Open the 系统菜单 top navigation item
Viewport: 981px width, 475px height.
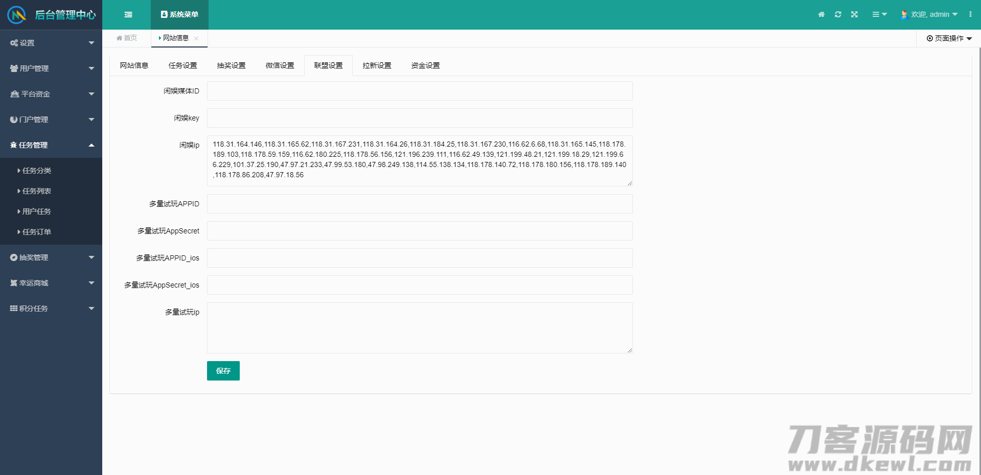pyautogui.click(x=179, y=15)
